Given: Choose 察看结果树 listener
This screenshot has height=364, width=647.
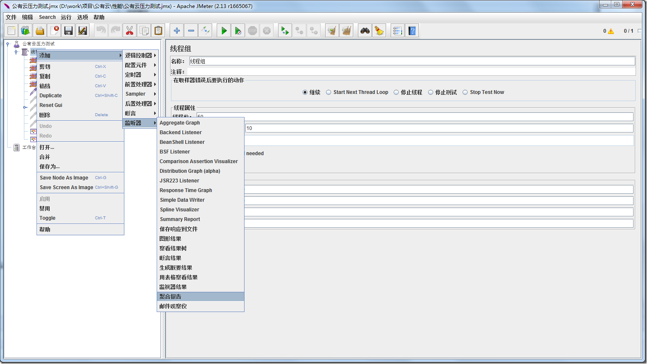Looking at the screenshot, I should 200,248.
